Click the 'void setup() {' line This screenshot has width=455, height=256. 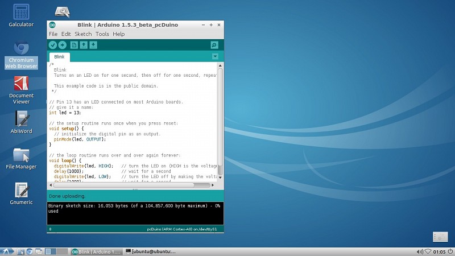click(67, 129)
